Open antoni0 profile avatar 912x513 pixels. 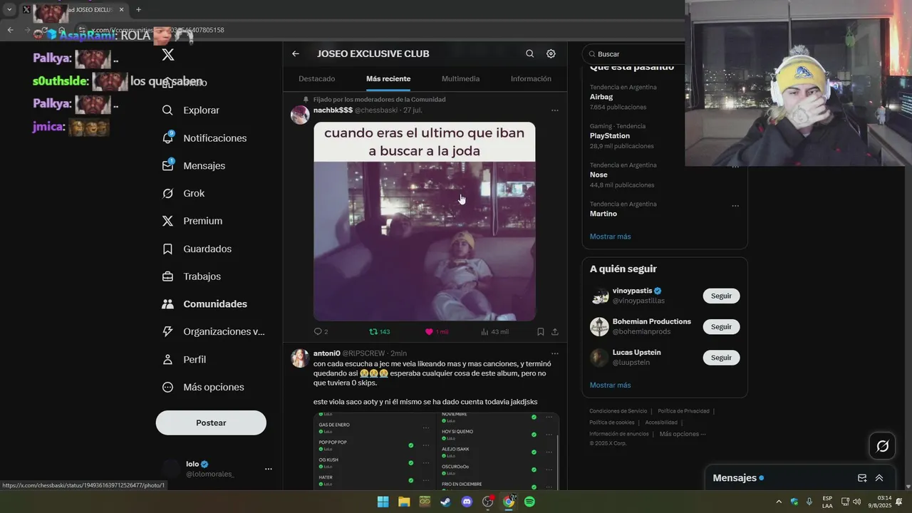pos(300,358)
